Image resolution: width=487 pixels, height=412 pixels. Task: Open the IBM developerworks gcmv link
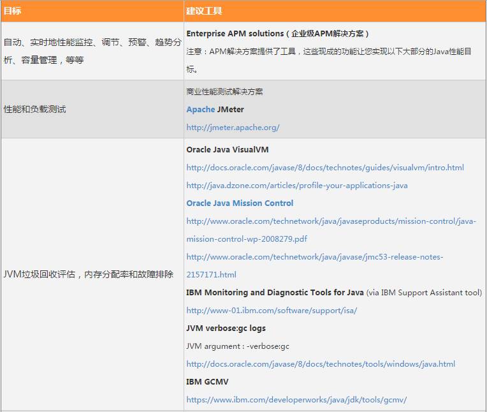[x=296, y=400]
